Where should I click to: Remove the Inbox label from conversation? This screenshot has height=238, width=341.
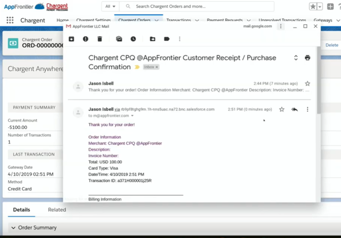(157, 67)
